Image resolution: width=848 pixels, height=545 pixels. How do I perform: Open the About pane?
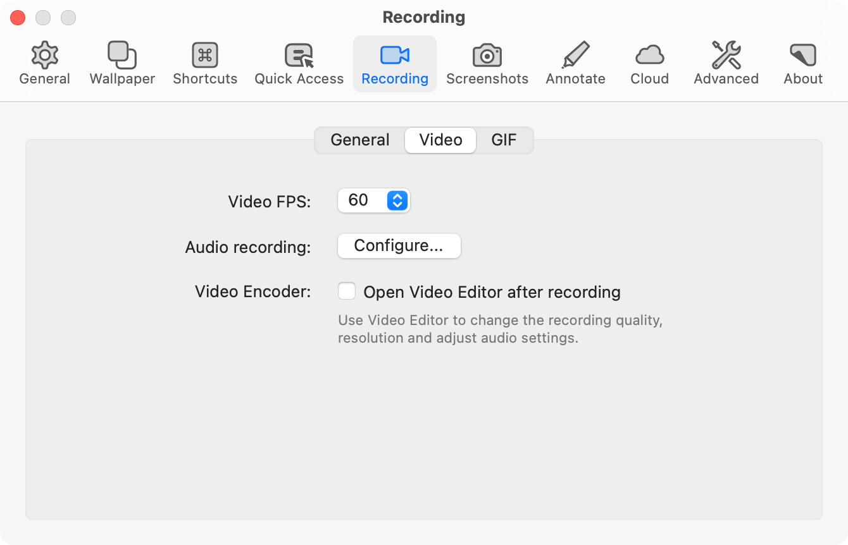point(802,63)
